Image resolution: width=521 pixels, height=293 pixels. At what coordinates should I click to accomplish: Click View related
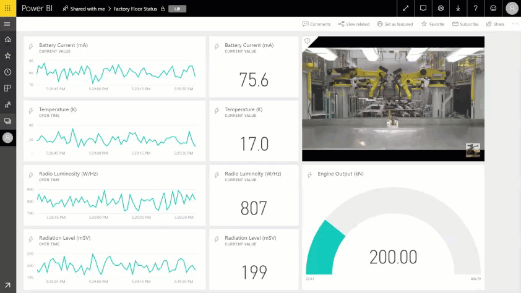pyautogui.click(x=354, y=24)
